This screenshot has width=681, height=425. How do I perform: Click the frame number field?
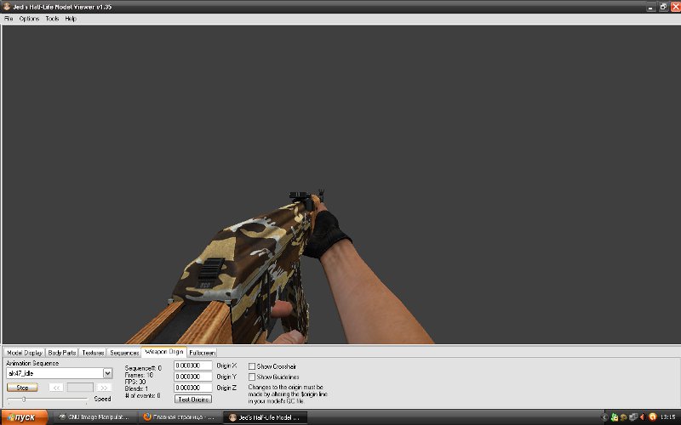point(80,388)
